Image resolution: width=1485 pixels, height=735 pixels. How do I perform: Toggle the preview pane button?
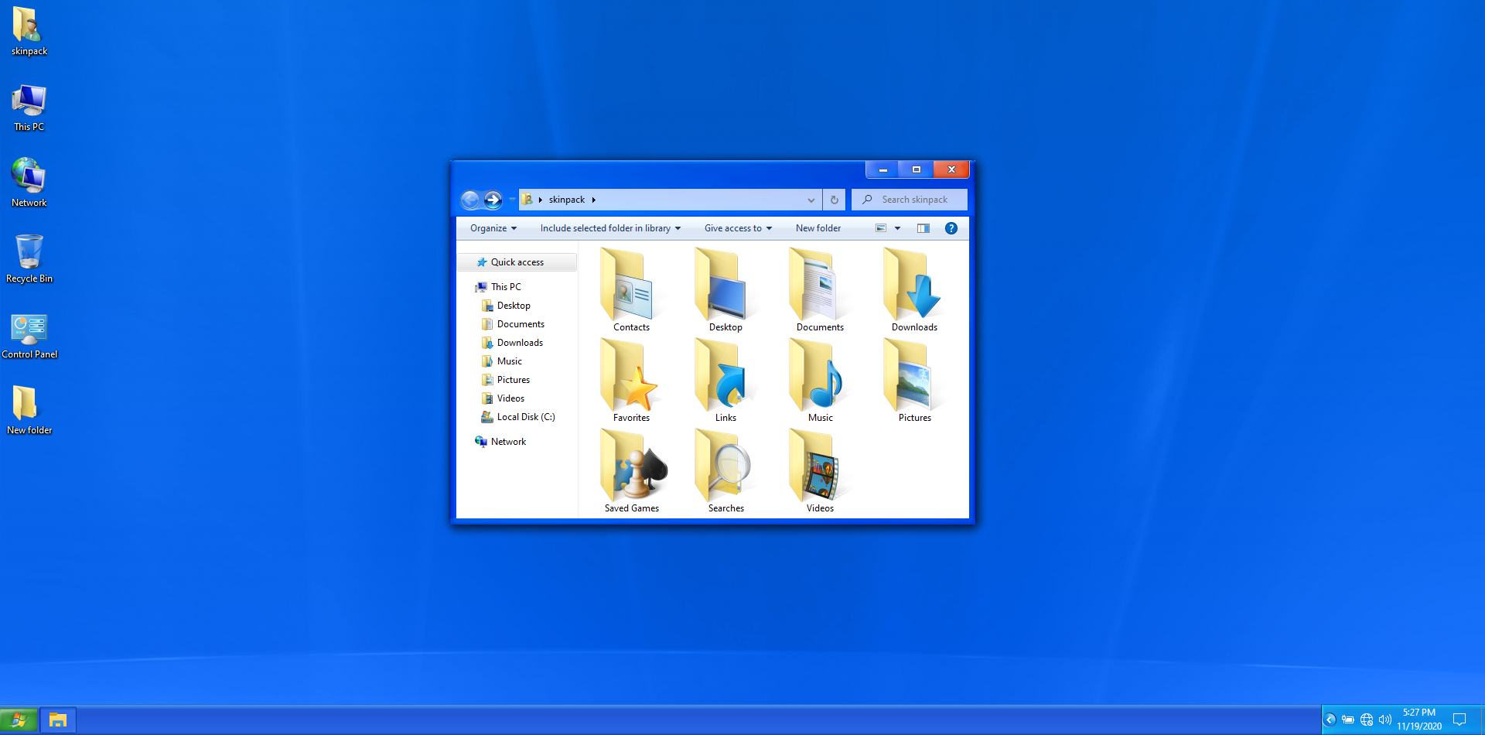click(x=923, y=228)
